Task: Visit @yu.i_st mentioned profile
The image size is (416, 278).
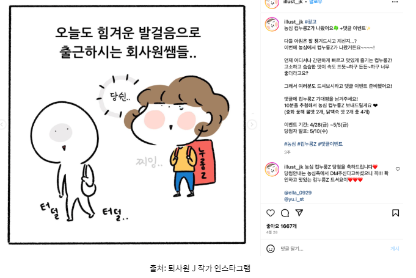Action: point(294,199)
